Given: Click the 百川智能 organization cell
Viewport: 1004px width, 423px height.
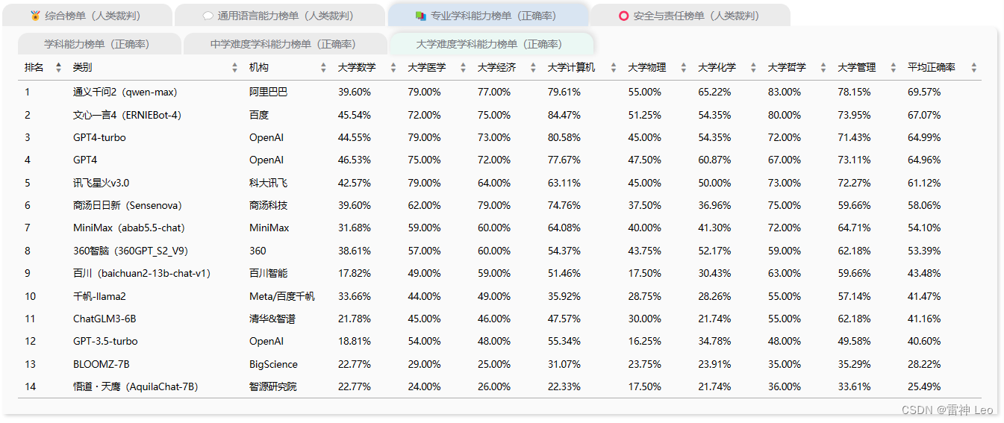Looking at the screenshot, I should click(x=268, y=273).
